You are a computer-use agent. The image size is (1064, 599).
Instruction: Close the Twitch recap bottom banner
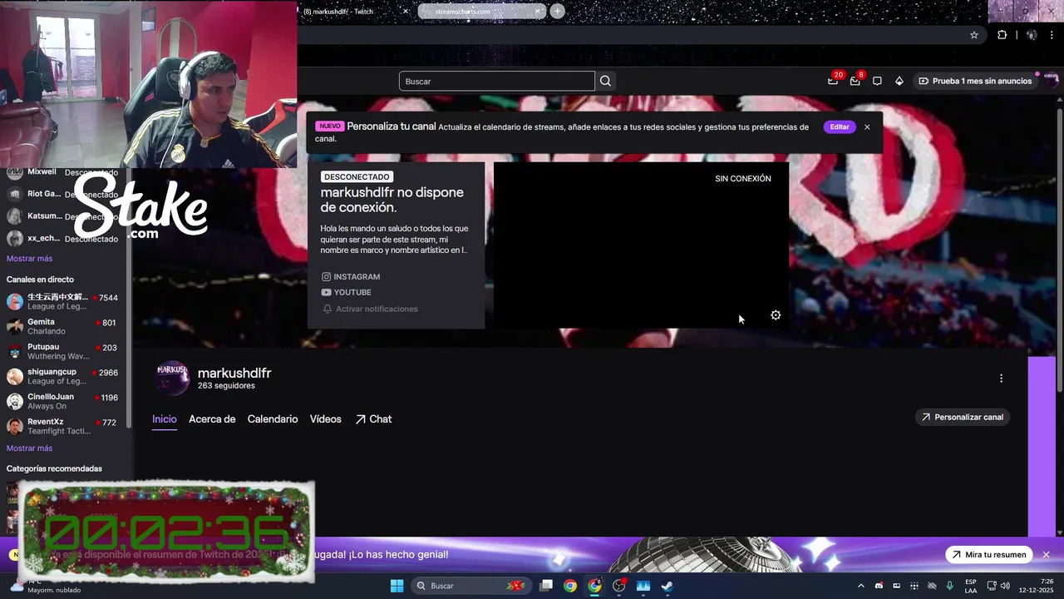coord(1047,555)
